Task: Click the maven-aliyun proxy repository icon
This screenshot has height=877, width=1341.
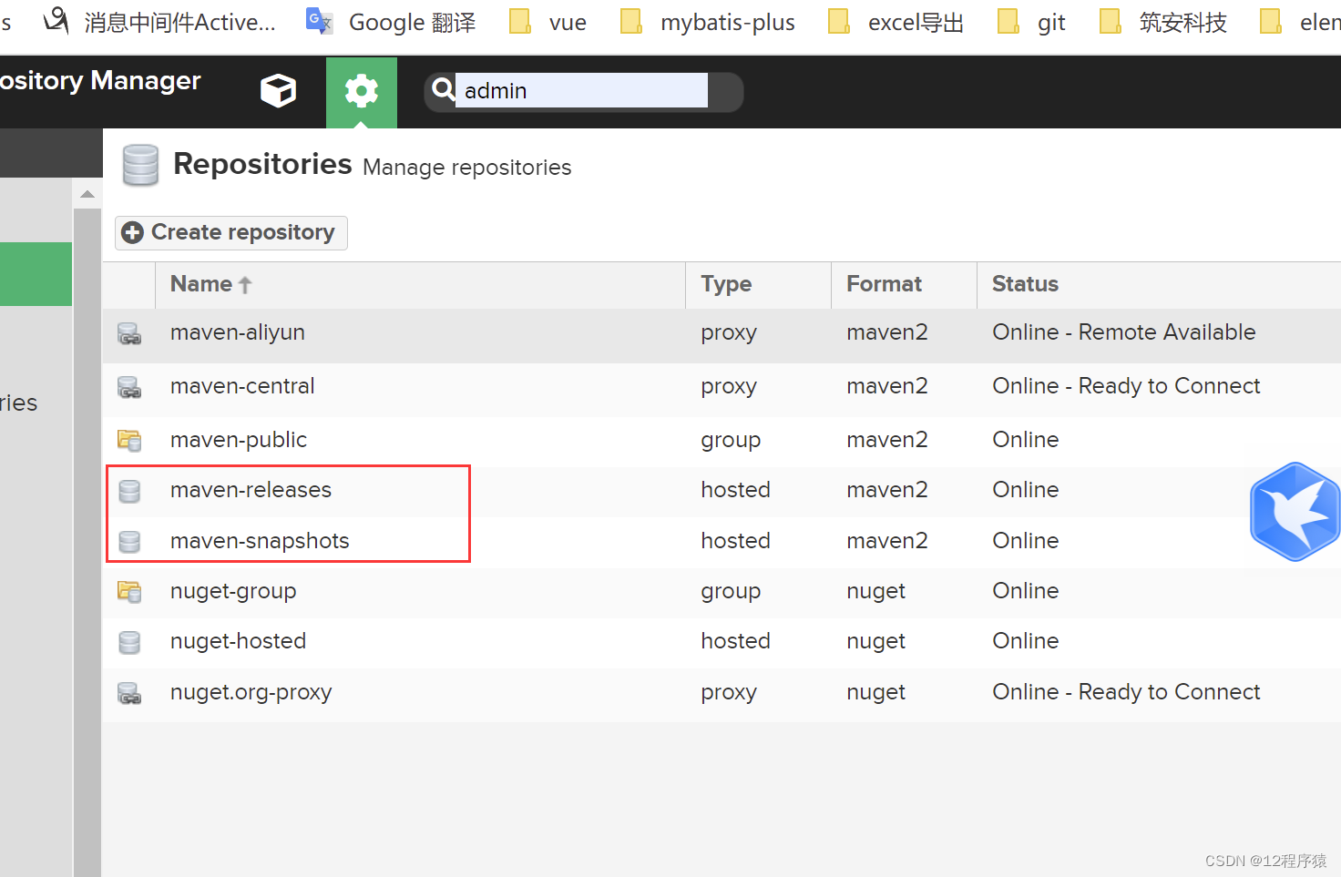Action: click(x=129, y=333)
